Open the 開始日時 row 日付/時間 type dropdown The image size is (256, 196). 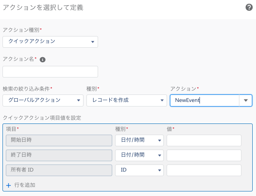pyautogui.click(x=140, y=140)
